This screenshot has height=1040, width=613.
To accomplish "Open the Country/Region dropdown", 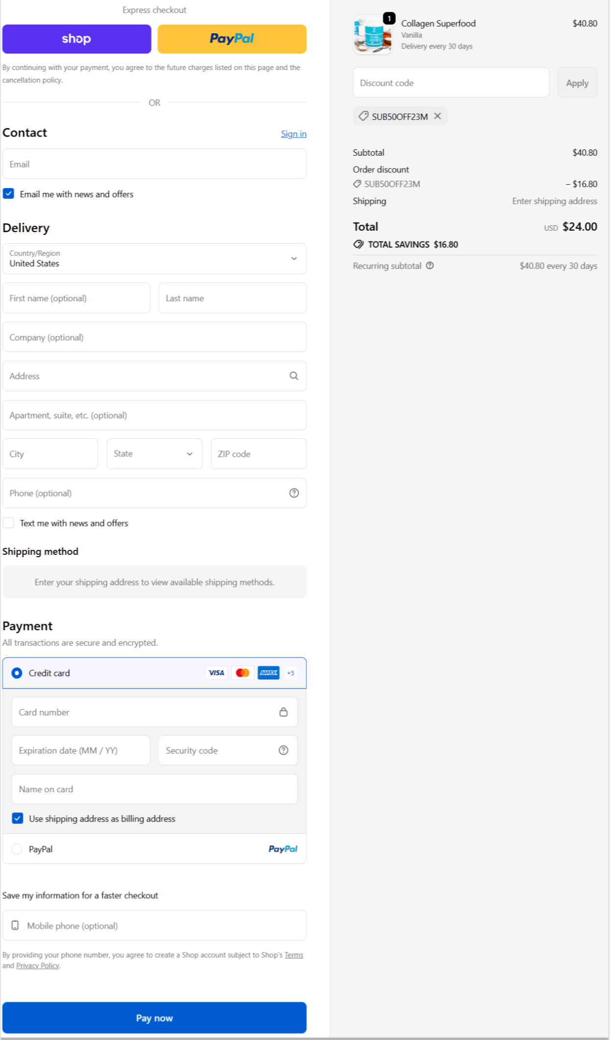I will click(154, 259).
